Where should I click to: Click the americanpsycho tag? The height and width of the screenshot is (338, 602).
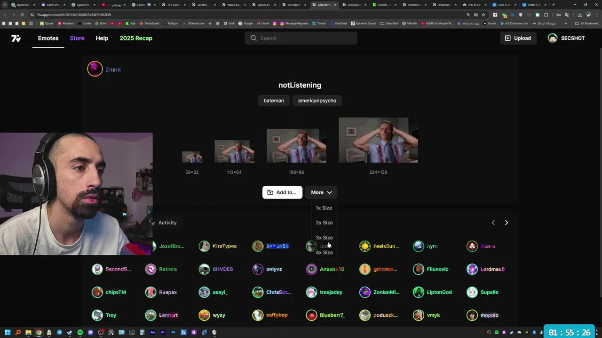[x=317, y=100]
